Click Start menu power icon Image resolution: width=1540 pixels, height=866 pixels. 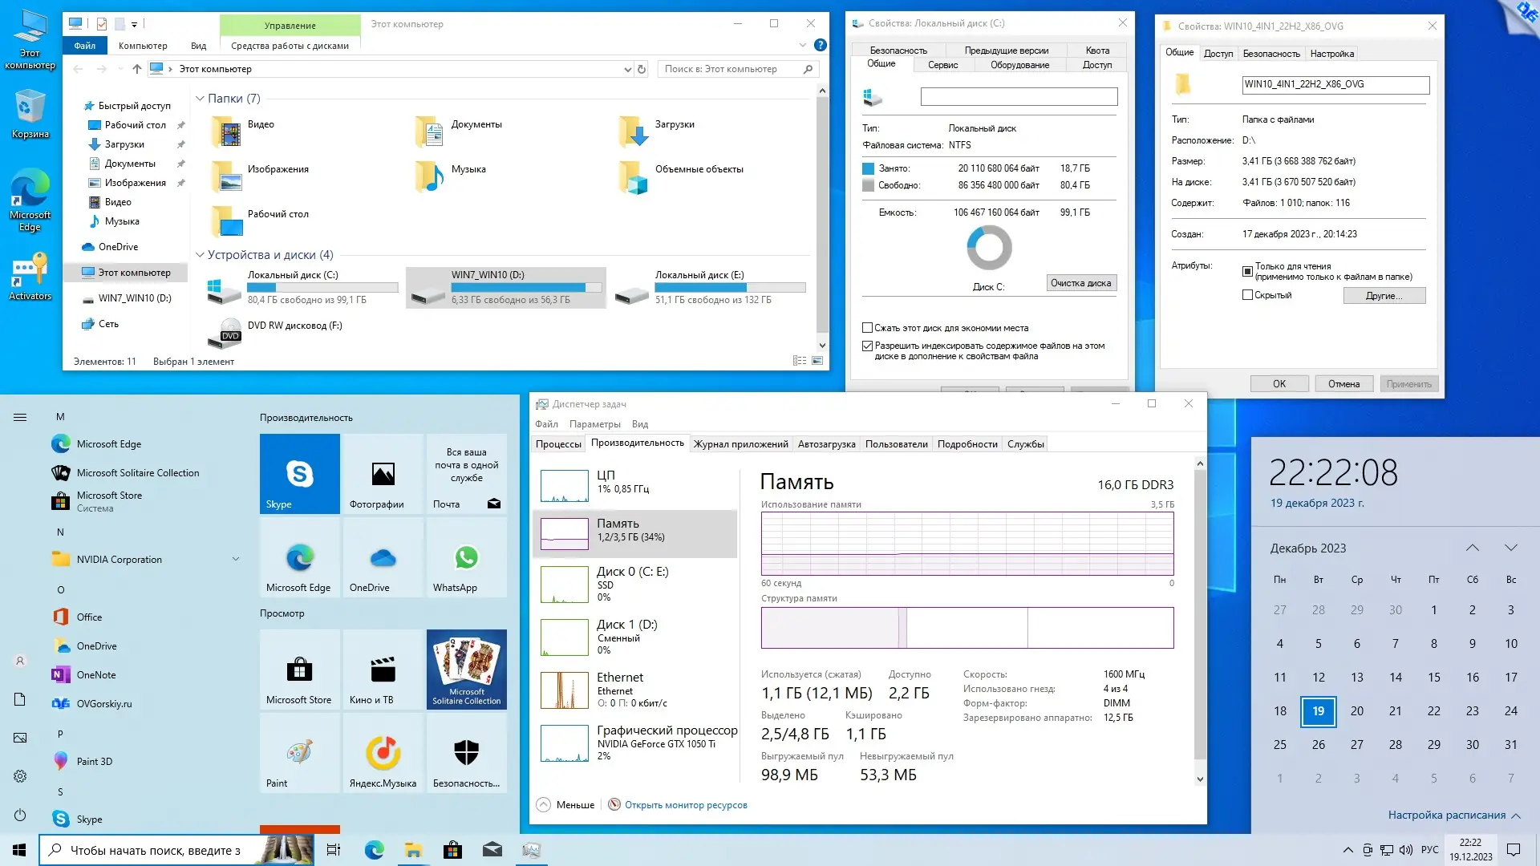(20, 815)
